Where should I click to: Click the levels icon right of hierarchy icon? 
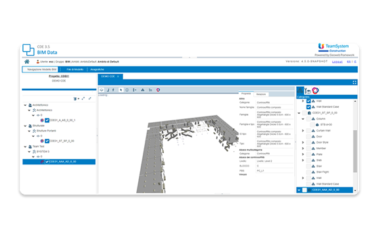(x=150, y=90)
